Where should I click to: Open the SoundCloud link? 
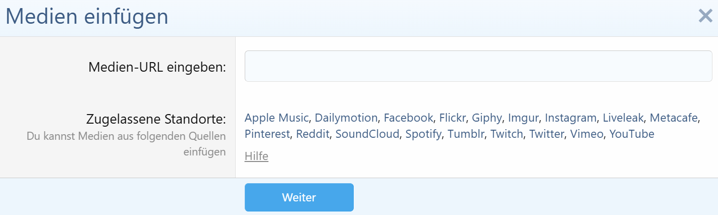367,134
